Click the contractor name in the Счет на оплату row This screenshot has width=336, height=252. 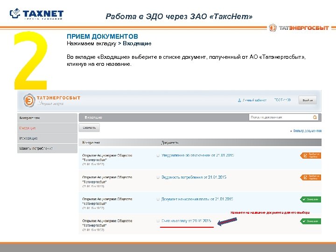[107, 223]
